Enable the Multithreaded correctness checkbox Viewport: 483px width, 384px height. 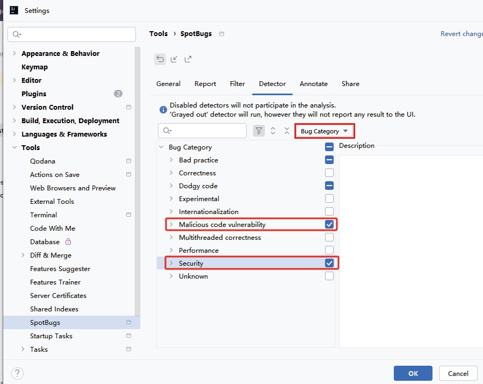329,237
